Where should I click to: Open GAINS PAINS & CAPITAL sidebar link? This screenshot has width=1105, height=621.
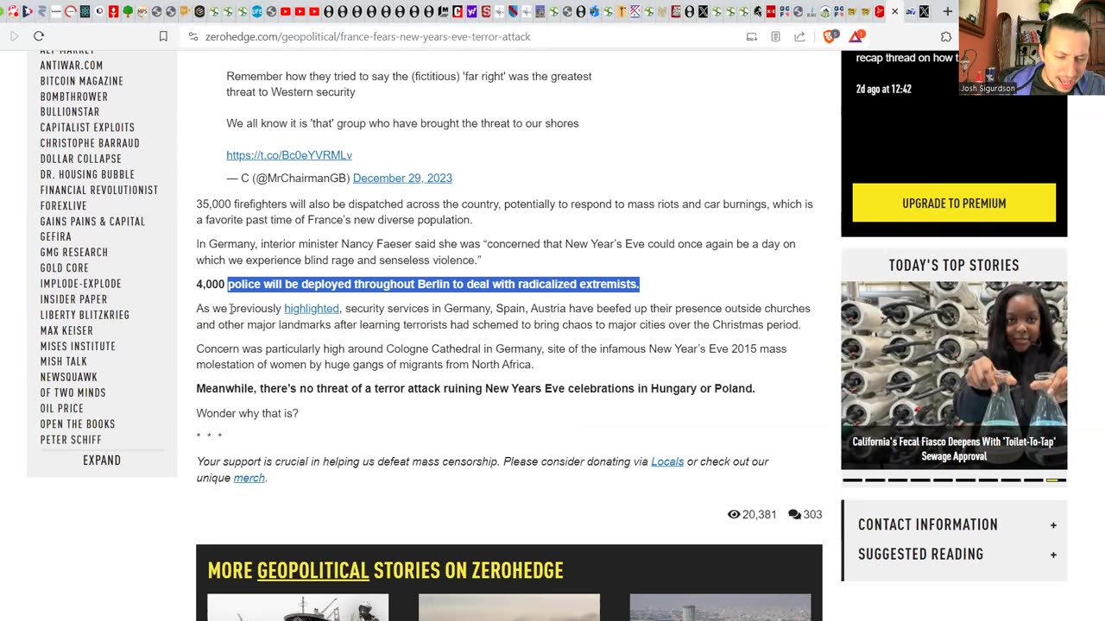(x=92, y=222)
